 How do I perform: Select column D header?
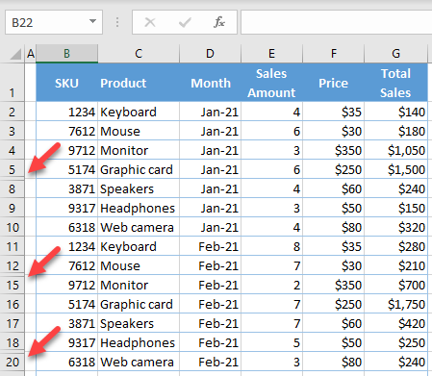click(210, 54)
